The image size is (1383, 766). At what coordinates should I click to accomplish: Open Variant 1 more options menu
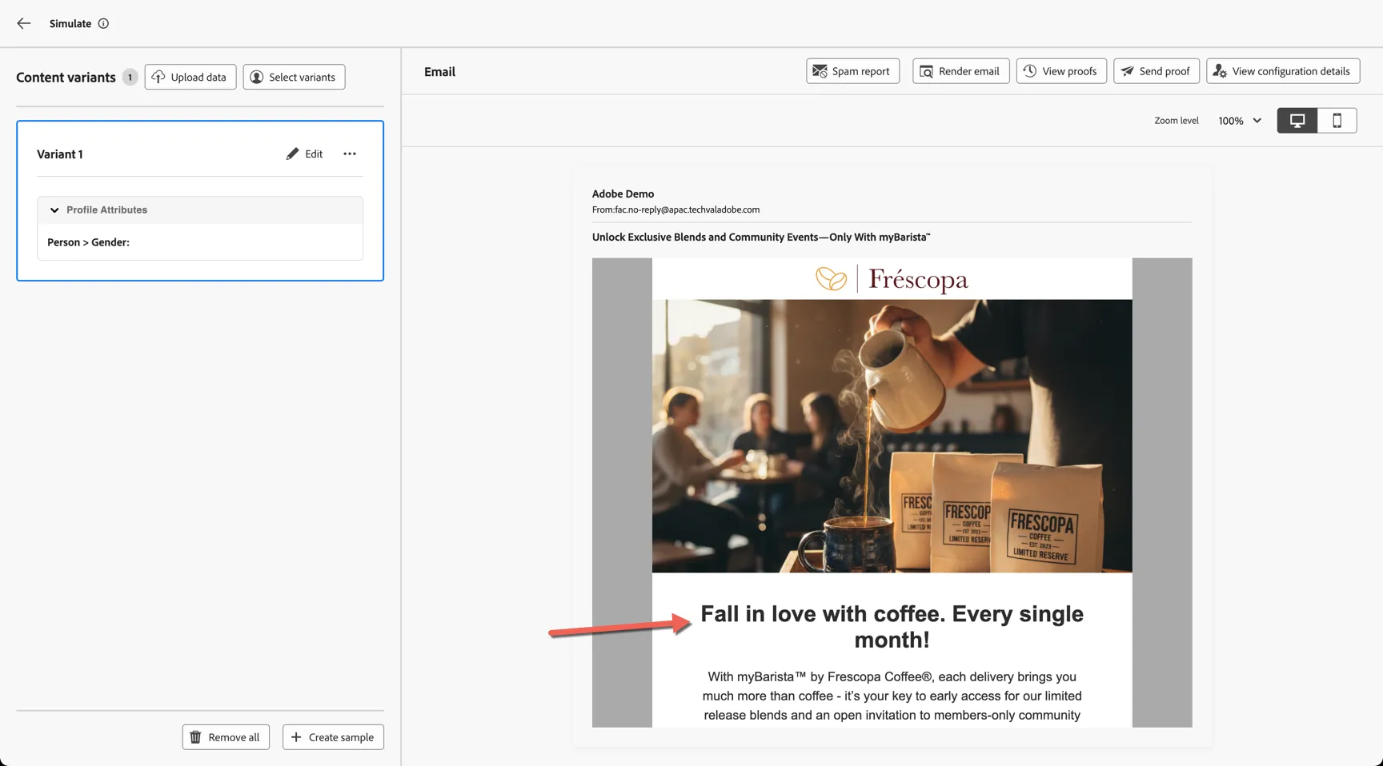pyautogui.click(x=350, y=154)
